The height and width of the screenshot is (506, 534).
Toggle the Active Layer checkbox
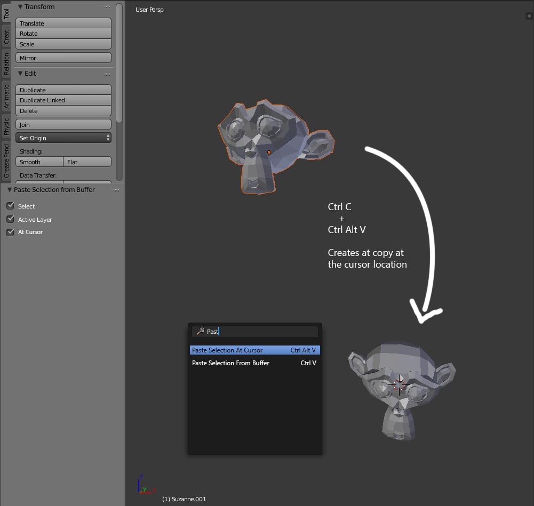pyautogui.click(x=11, y=219)
